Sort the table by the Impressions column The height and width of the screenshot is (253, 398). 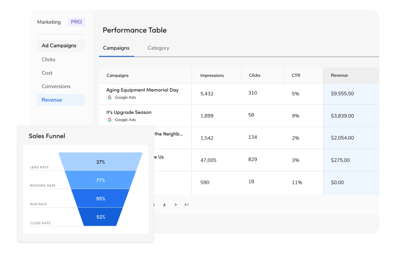(x=212, y=75)
